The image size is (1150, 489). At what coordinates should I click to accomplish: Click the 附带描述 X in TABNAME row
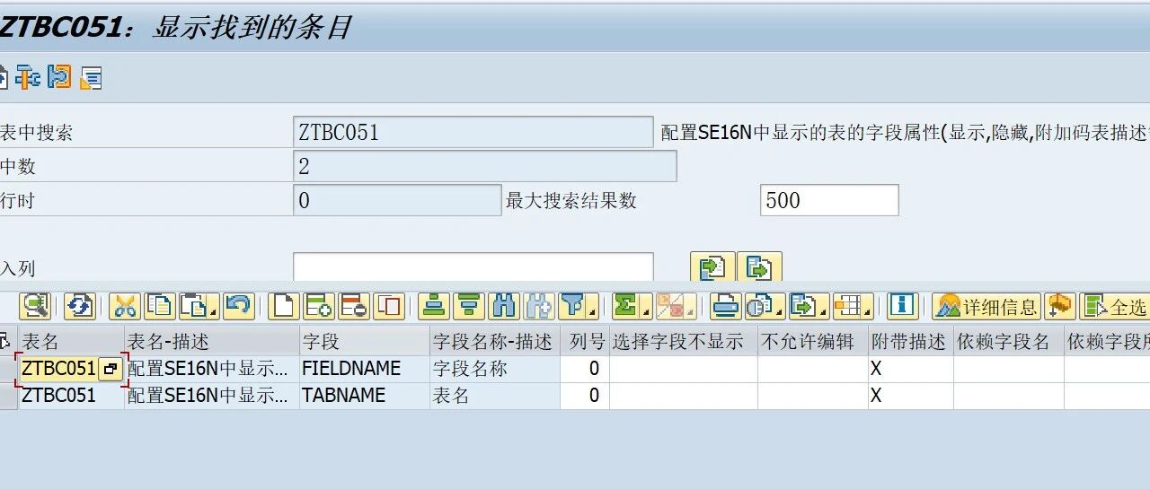tap(911, 396)
